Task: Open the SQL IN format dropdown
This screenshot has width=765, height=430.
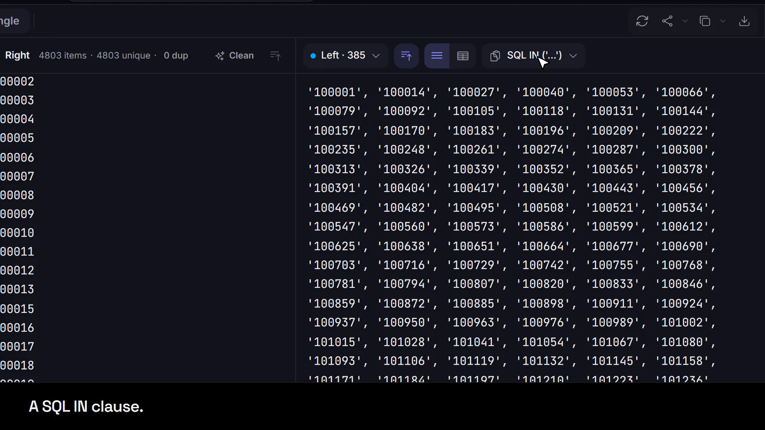Action: 534,56
